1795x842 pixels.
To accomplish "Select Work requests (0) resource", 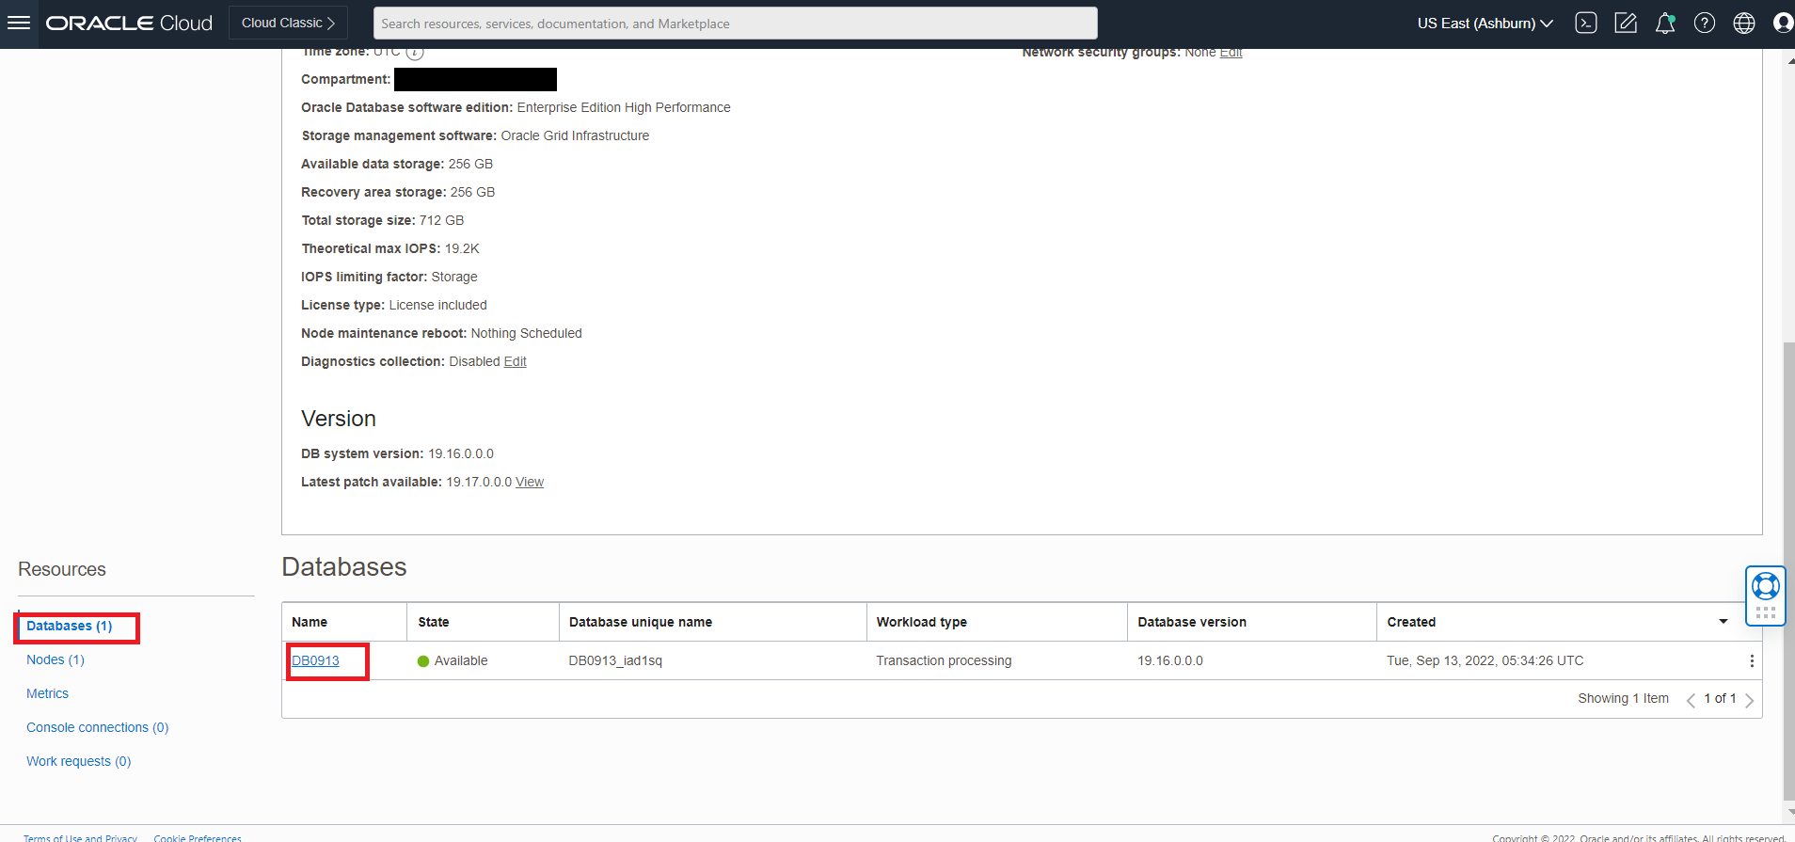I will [79, 761].
